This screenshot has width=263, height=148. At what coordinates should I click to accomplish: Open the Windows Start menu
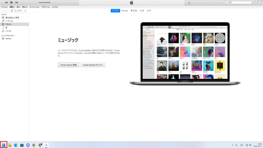pyautogui.click(x=4, y=145)
